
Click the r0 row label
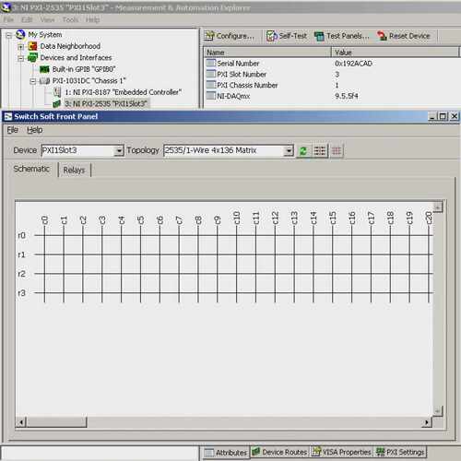(21, 236)
